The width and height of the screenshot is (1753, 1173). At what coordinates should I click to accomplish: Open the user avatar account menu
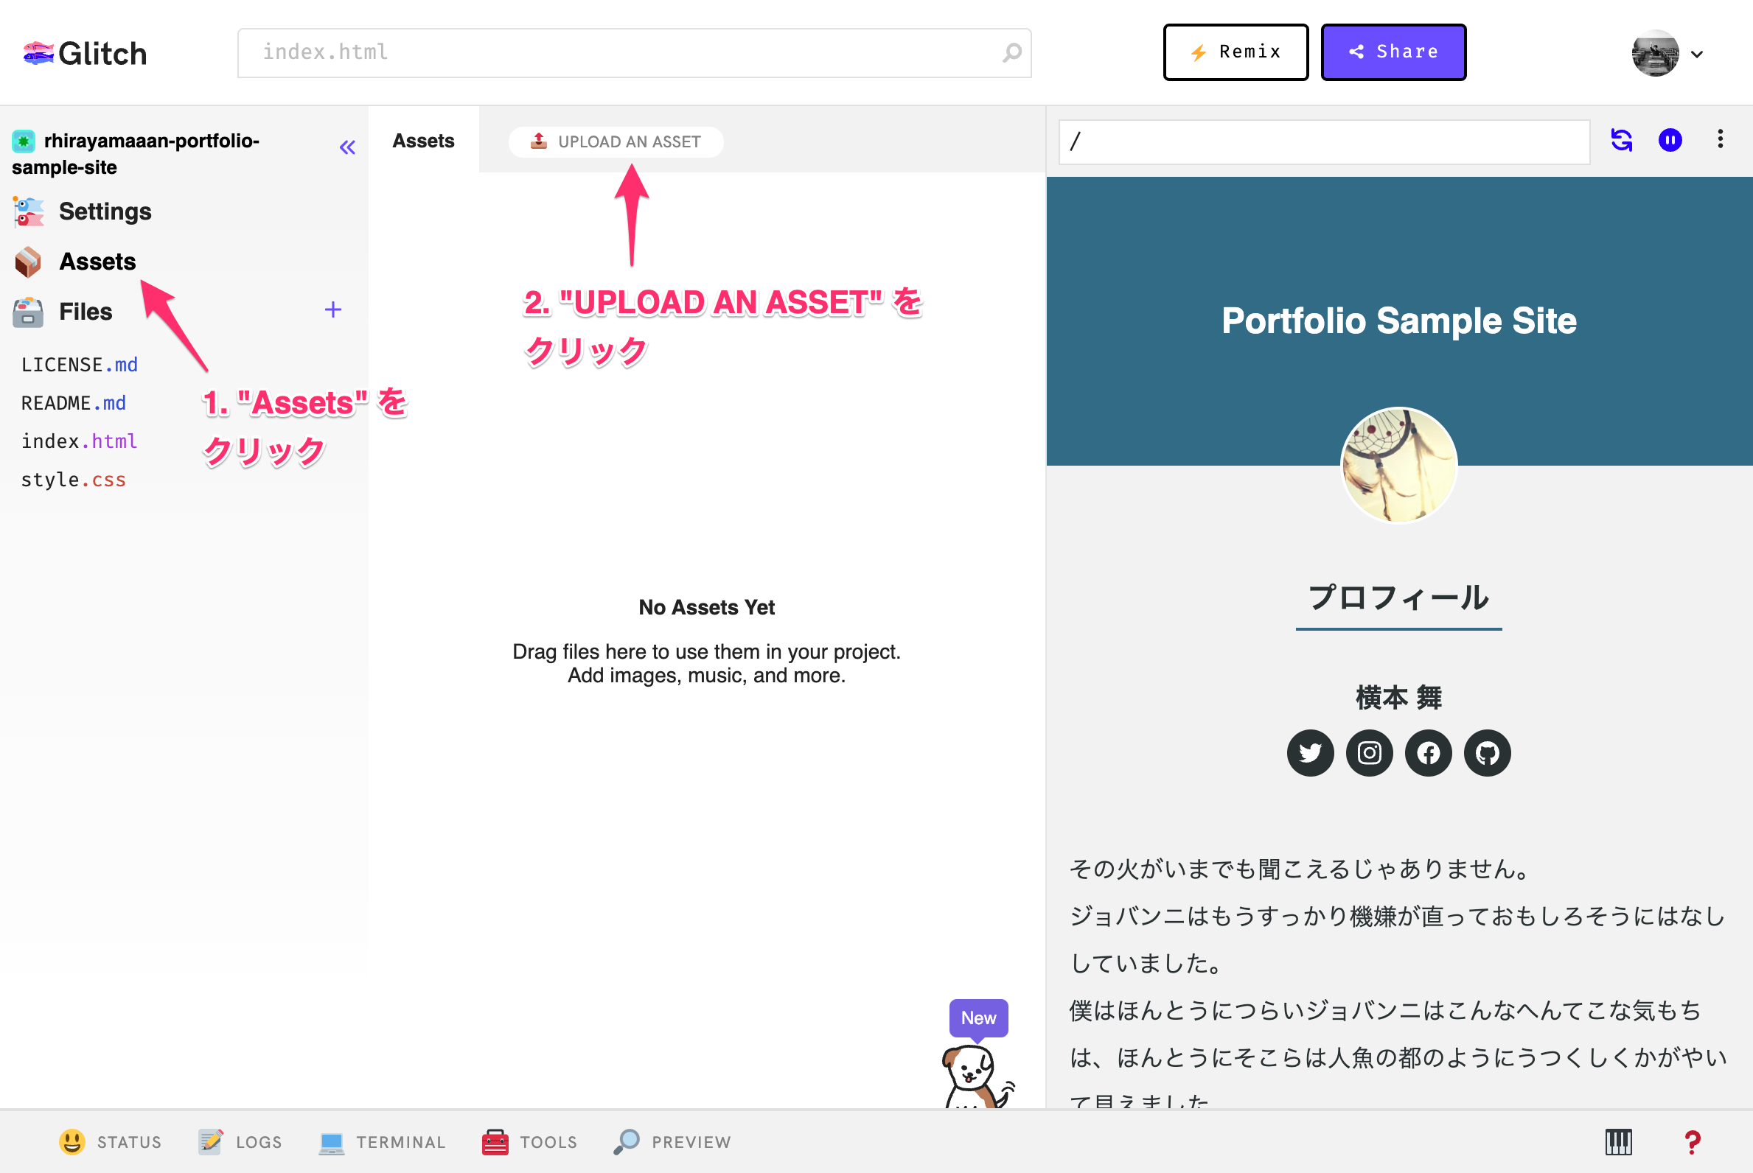[x=1667, y=53]
